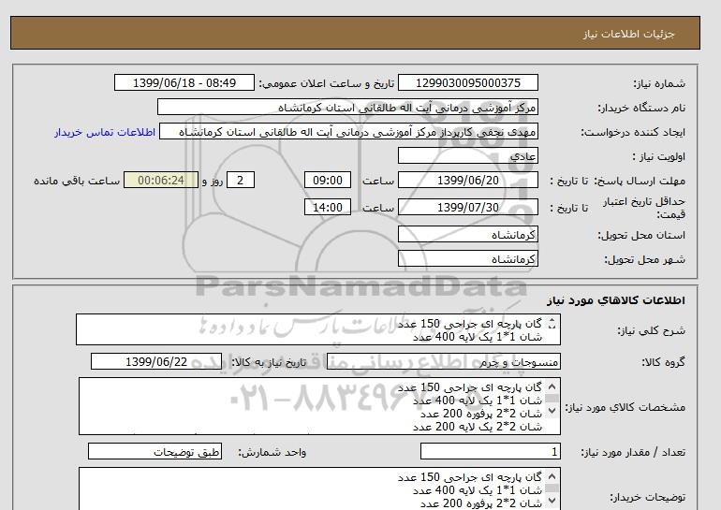
Task: Click text شان 2*2 پرفوره 200 عدد in specifications
Action: [481, 414]
